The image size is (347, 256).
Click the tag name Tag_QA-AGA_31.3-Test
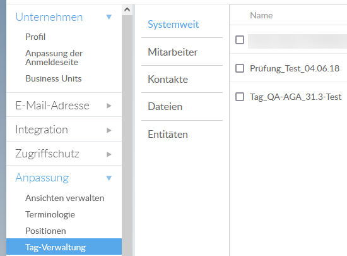pos(296,97)
